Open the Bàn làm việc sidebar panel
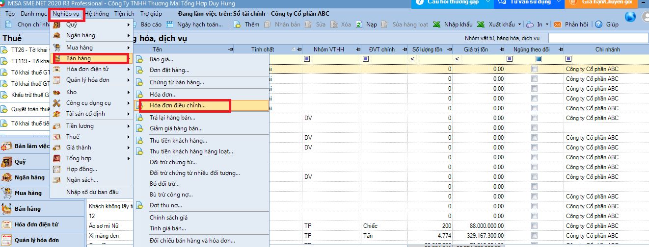 pos(25,146)
